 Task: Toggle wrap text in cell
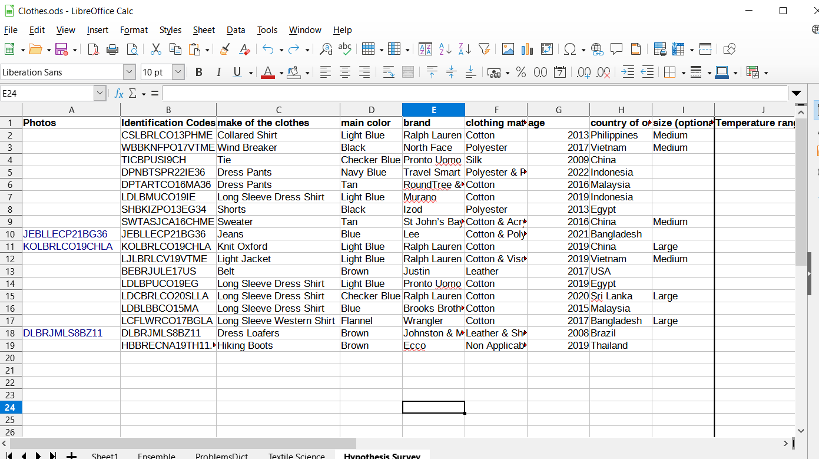pyautogui.click(x=389, y=72)
